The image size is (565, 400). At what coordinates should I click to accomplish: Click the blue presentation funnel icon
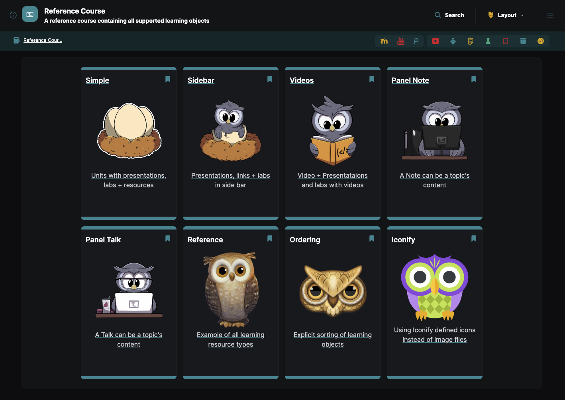coord(453,41)
